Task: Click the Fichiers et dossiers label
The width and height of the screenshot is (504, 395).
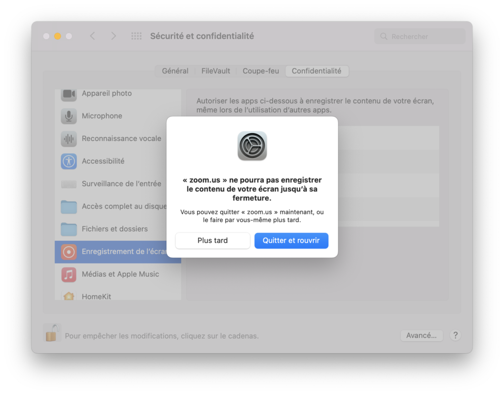Action: 115,229
